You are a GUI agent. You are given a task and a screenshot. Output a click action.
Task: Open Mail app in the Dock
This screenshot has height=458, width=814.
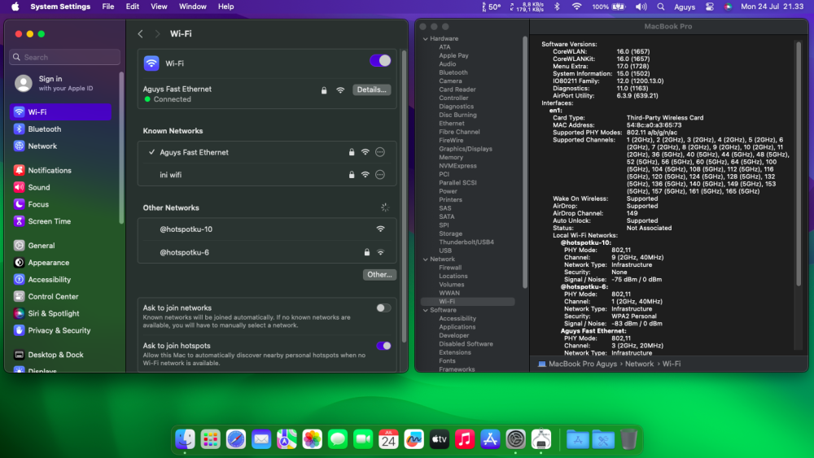[x=261, y=439]
